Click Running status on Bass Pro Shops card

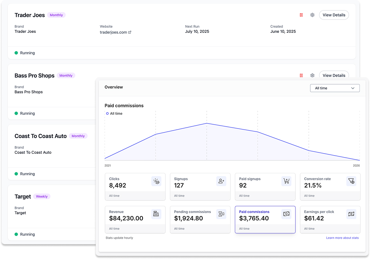[25, 114]
